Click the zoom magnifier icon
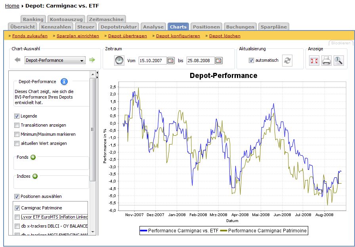The width and height of the screenshot is (355, 247). pyautogui.click(x=339, y=61)
